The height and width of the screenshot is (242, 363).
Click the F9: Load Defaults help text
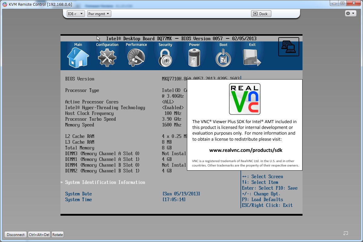262,199
